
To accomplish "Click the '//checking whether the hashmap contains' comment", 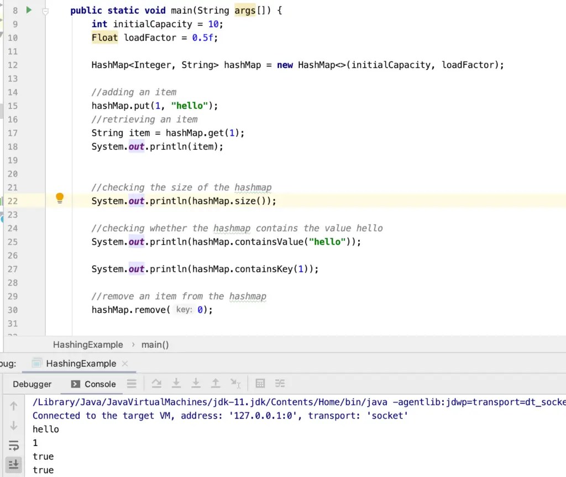I will (237, 228).
